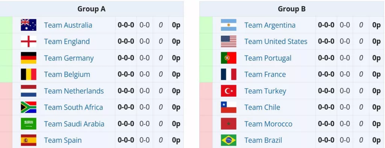
Task: Click Team Australia's 0-0-0 record cell
Action: 126,25
